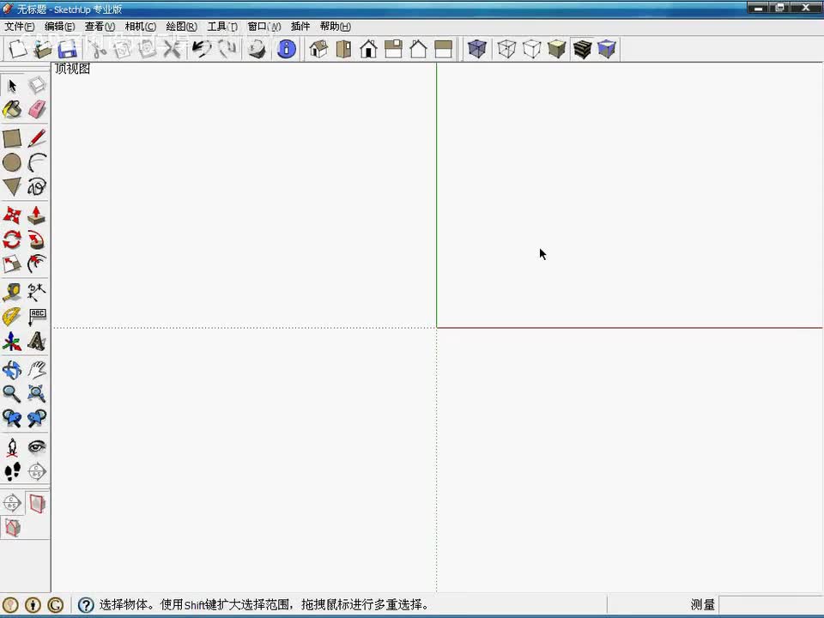
Task: Click the Make Component tool
Action: point(37,85)
